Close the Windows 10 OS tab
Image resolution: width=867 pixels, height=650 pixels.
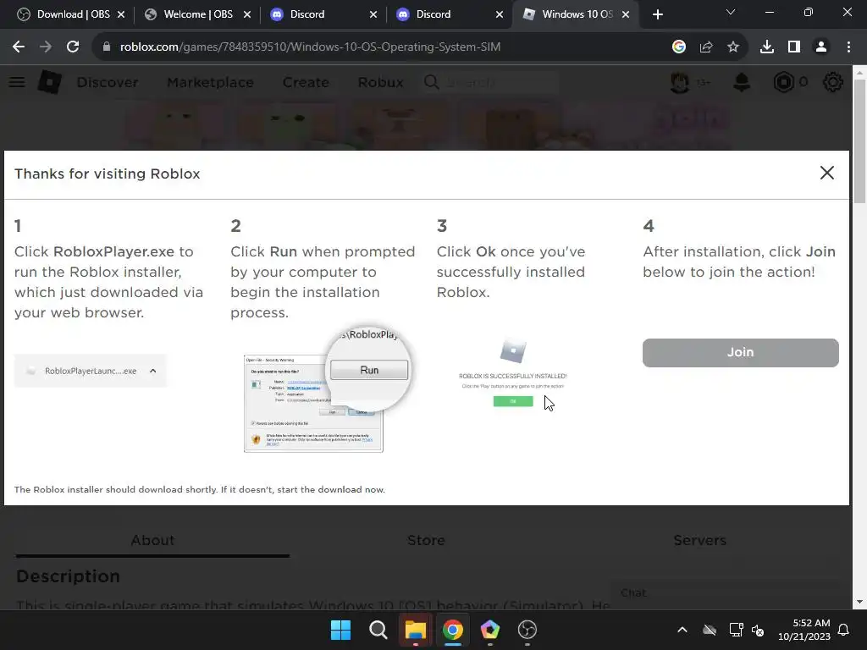point(626,14)
